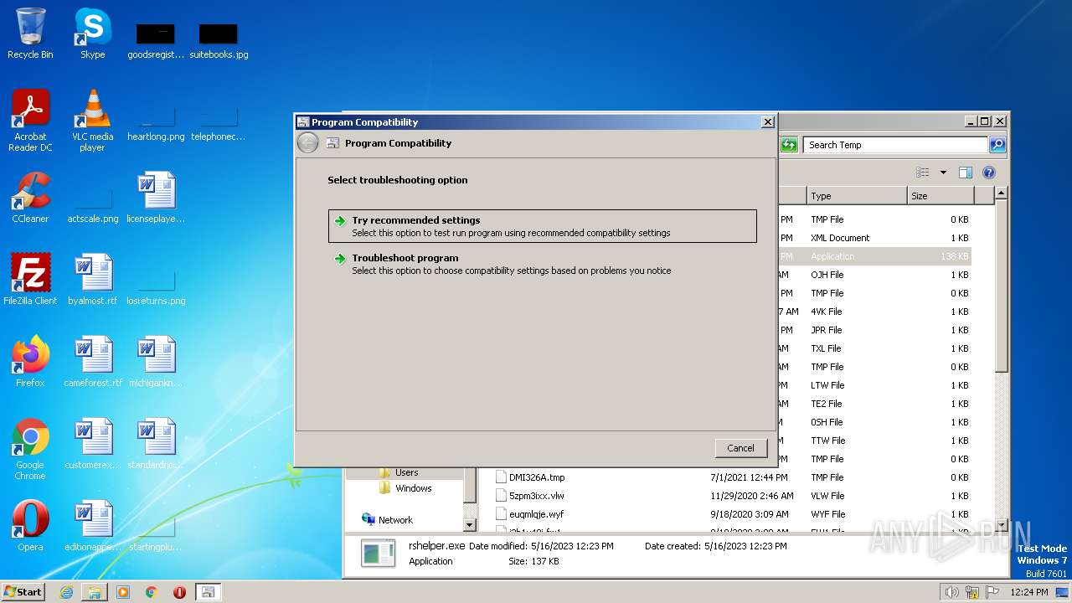1072x603 pixels.
Task: Click the clock showing 12:24 PM
Action: pos(1029,592)
